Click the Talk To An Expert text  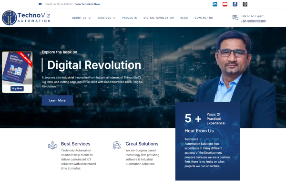[x=252, y=16]
